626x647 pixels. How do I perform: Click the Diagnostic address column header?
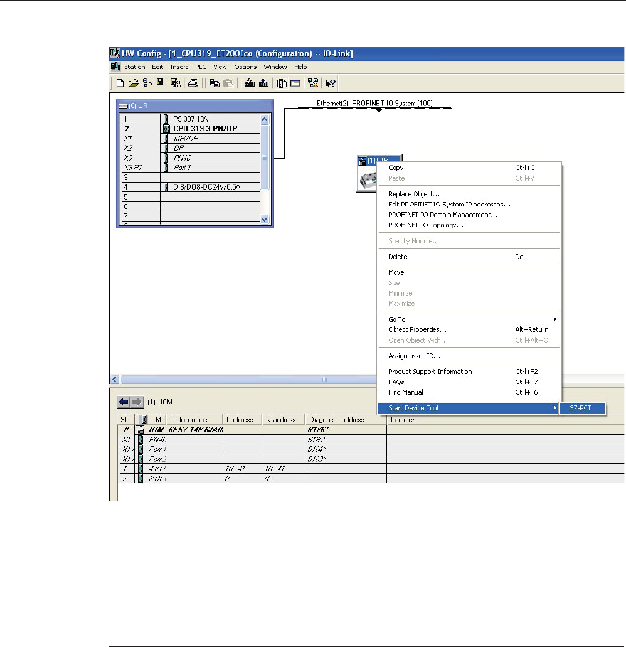coord(346,420)
